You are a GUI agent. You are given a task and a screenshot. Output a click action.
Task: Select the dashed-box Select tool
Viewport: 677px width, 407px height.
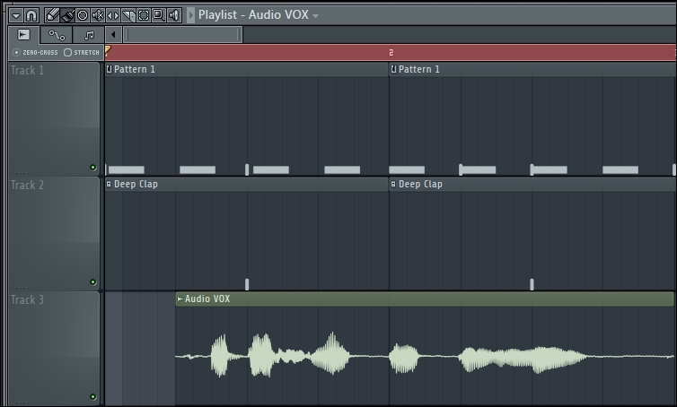(x=144, y=15)
